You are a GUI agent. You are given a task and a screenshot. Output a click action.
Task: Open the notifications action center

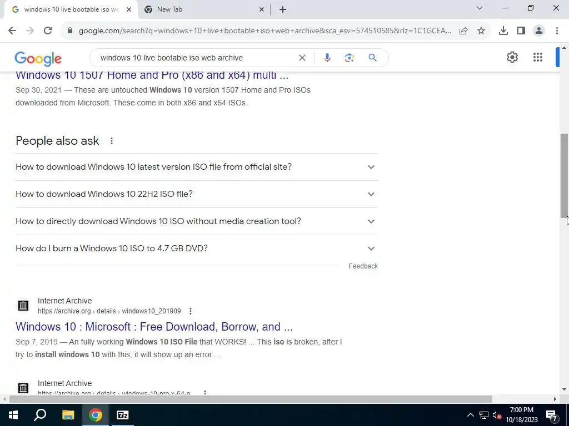[x=552, y=415]
